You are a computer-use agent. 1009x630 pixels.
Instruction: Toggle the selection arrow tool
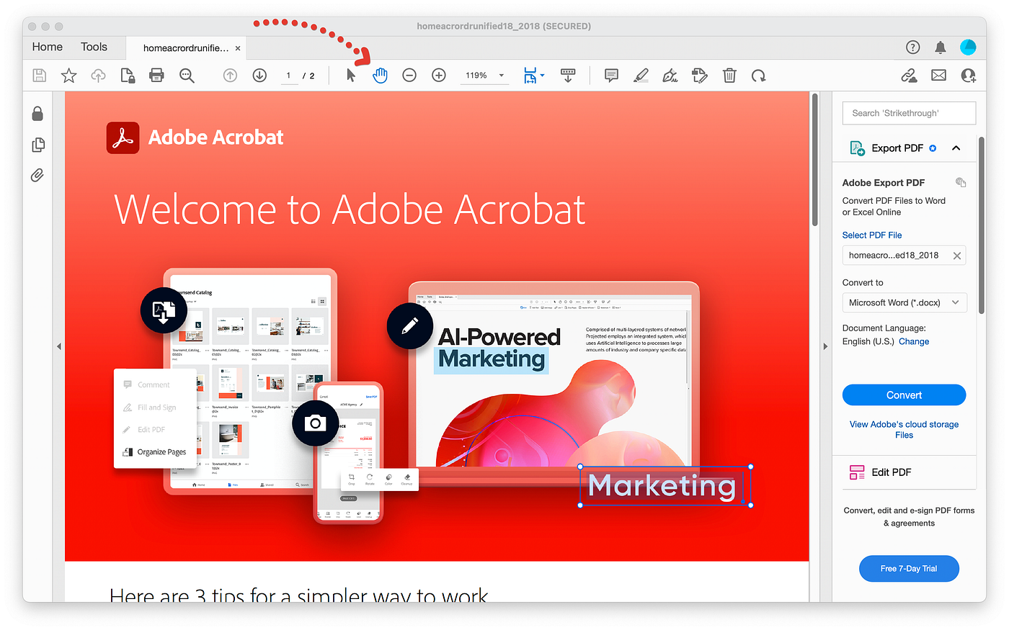coord(350,75)
